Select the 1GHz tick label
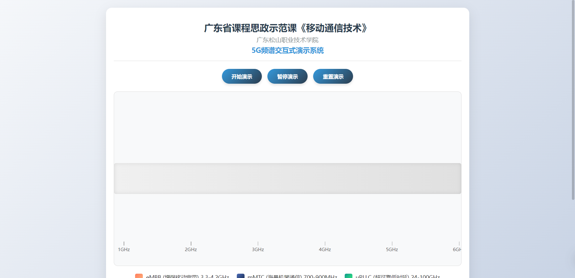575x278 pixels. point(124,249)
